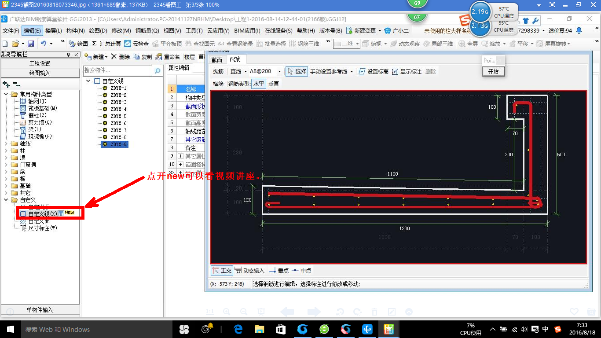The width and height of the screenshot is (601, 338).
Task: Toggle 垂点 perpendicular snap
Action: click(x=279, y=270)
